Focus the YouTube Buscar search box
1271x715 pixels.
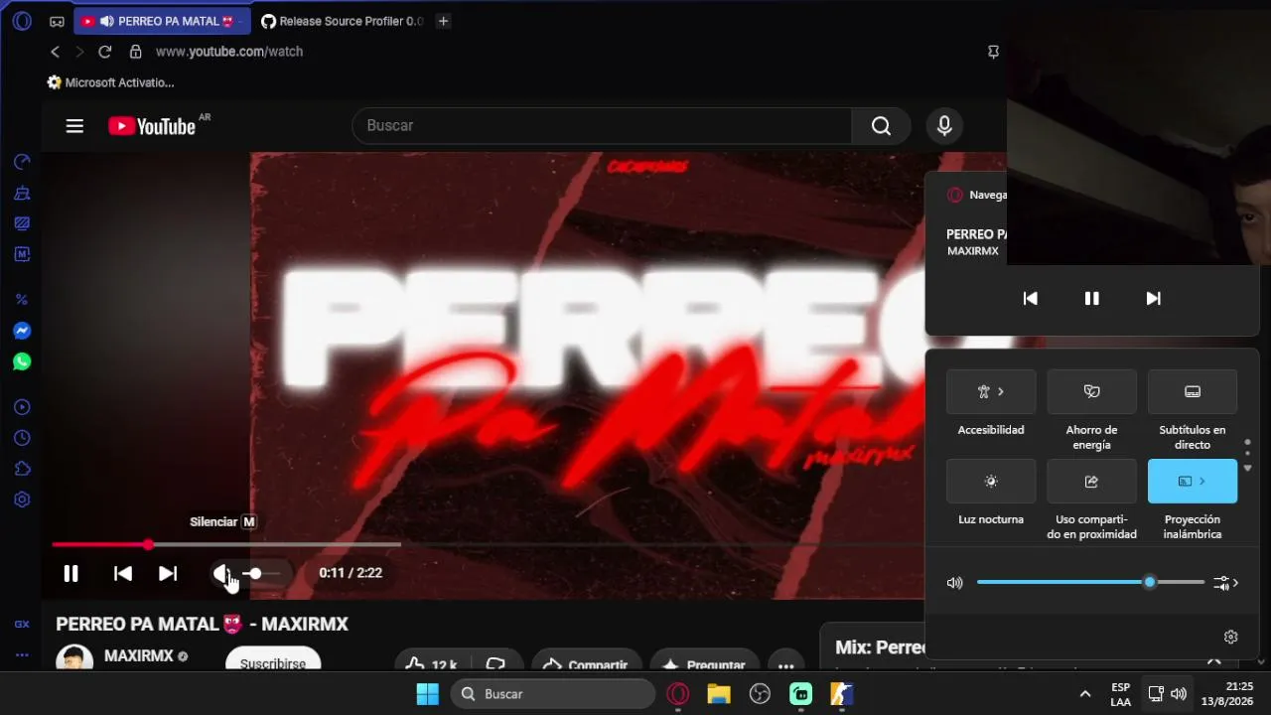pos(602,126)
